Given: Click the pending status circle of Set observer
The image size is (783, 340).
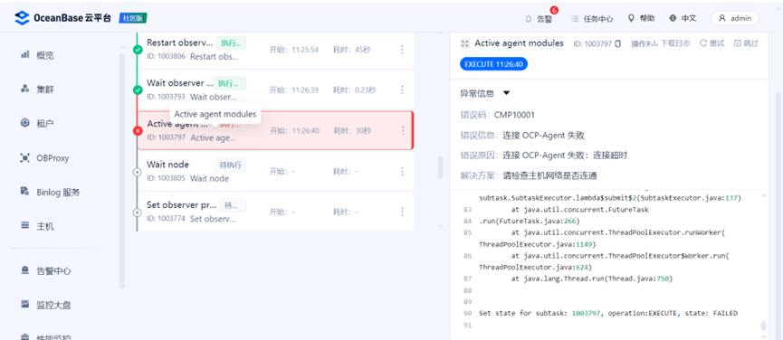Looking at the screenshot, I should [x=138, y=212].
